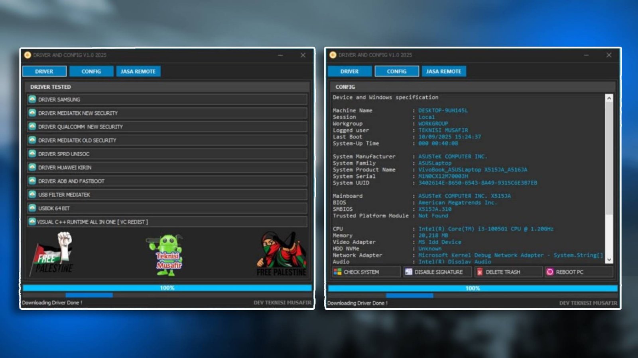Click the download icon for USBDK 64 BIT
Screen dimensions: 638x358
pos(32,208)
